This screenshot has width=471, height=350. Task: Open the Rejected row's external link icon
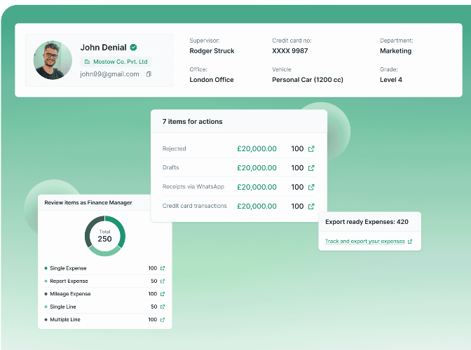pos(311,149)
